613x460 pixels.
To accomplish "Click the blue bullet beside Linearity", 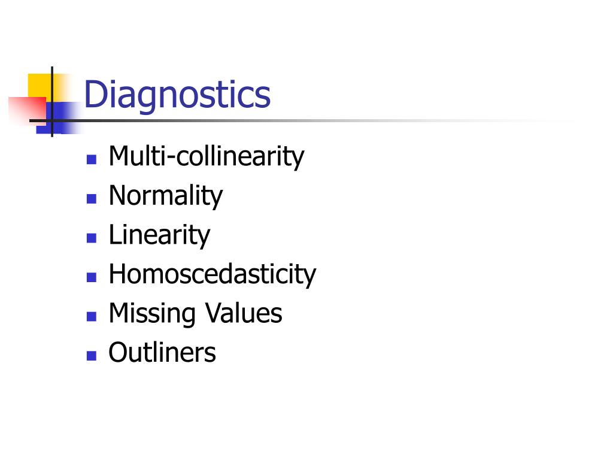I will (x=92, y=238).
